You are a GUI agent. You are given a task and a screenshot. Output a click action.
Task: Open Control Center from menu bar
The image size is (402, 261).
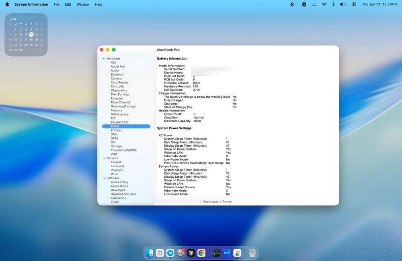click(x=354, y=4)
